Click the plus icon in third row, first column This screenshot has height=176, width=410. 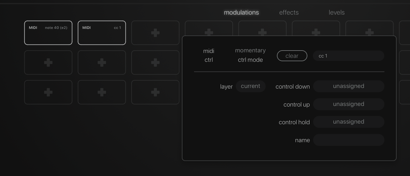[48, 92]
